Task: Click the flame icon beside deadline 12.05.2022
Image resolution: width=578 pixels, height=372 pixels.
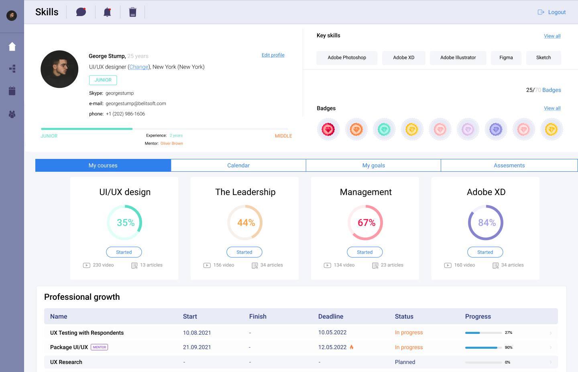Action: (352, 347)
